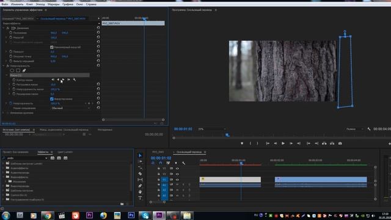Image resolution: width=391 pixels, height=220 pixels.
Task: Export frame using camera icon
Action: tap(340, 144)
